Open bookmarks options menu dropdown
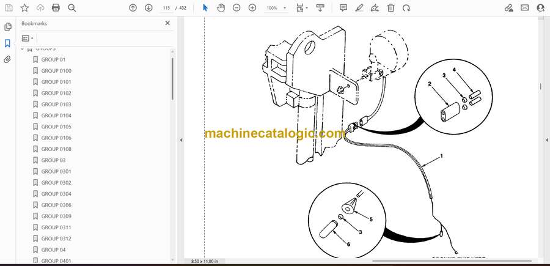 pos(28,39)
